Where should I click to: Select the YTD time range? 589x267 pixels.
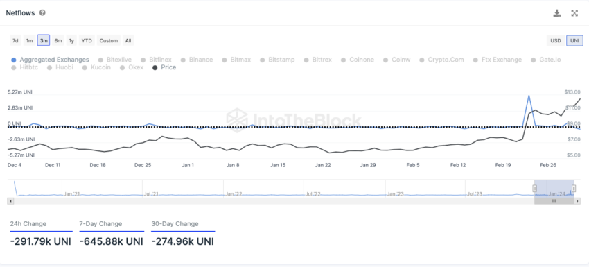[x=87, y=40]
